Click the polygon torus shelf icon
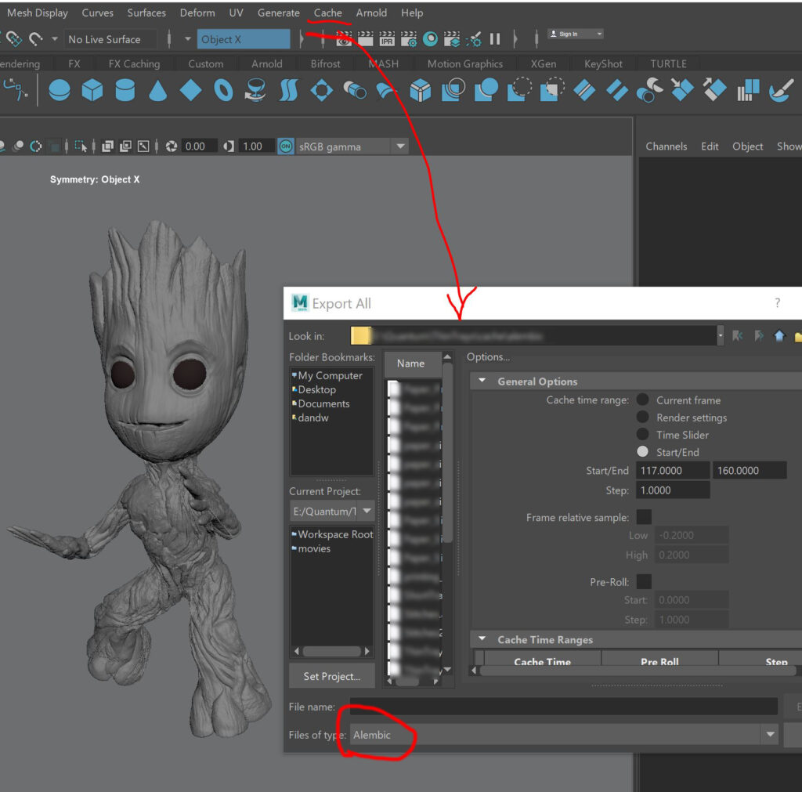 click(x=223, y=91)
